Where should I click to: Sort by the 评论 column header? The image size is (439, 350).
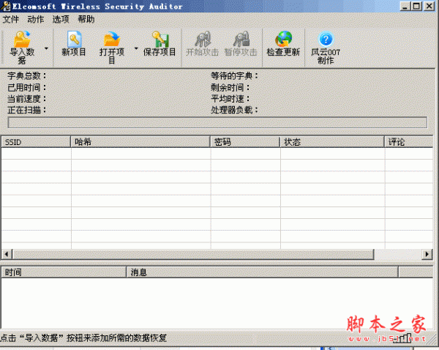coord(409,142)
